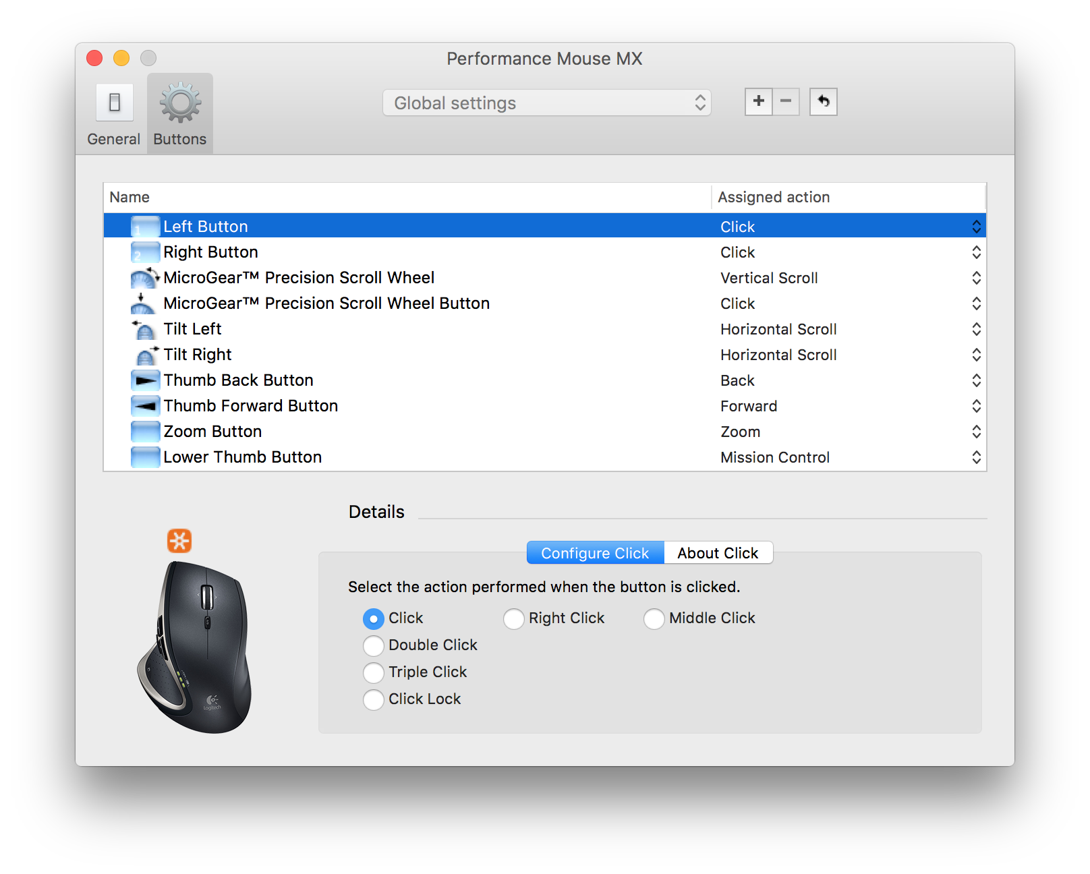
Task: Select the Thumb Back Button row name
Action: [x=238, y=380]
